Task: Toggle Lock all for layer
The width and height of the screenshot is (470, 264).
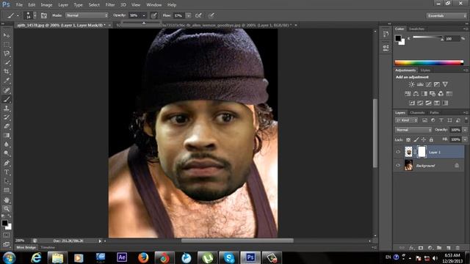Action: click(x=431, y=139)
